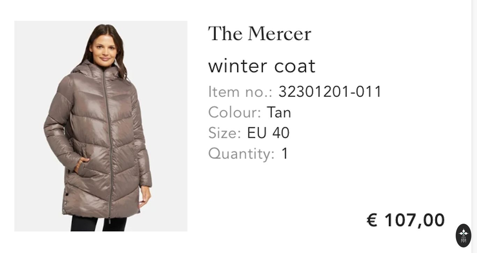The height and width of the screenshot is (253, 477).
Task: Click the snap buttons on coat hem
Action: pyautogui.click(x=65, y=201)
